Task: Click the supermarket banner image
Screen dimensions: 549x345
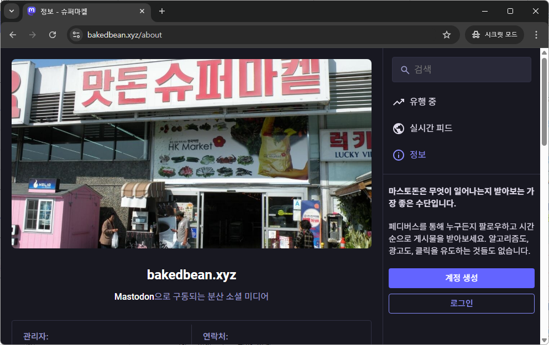Action: [x=191, y=153]
